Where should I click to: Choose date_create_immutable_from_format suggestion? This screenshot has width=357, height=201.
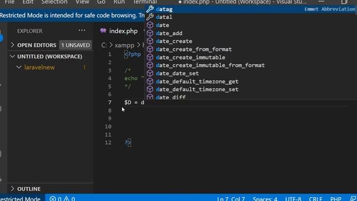[x=250, y=65]
